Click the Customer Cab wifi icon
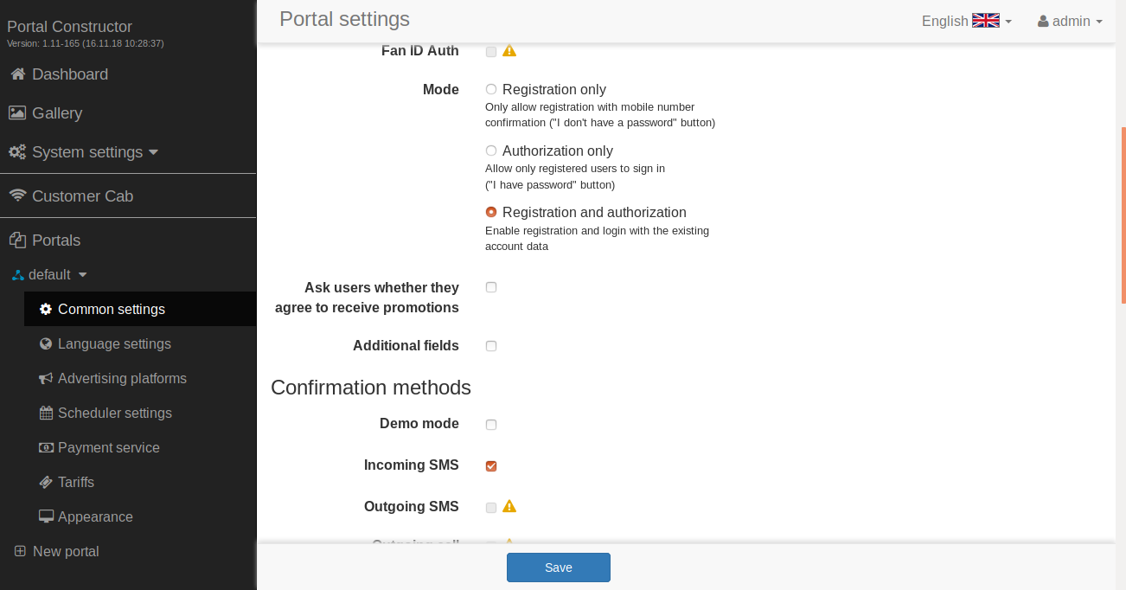This screenshot has width=1126, height=590. [17, 196]
